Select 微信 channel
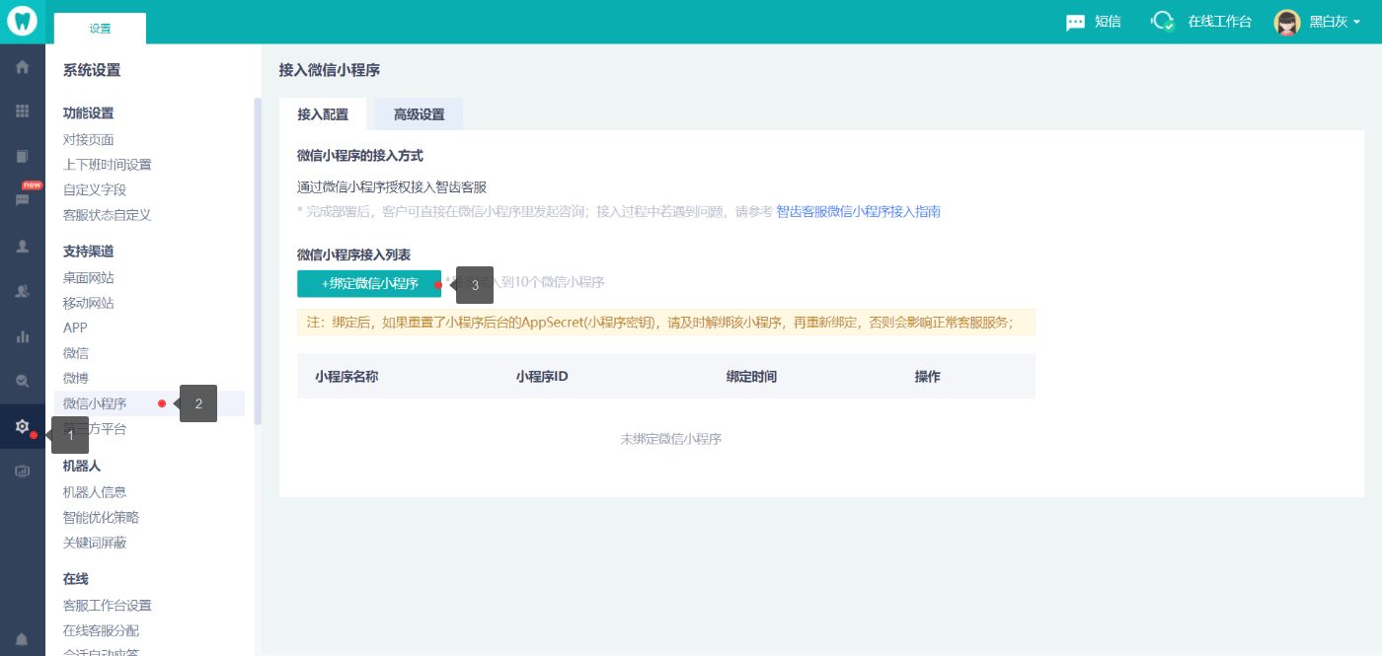This screenshot has height=656, width=1382. 76,353
